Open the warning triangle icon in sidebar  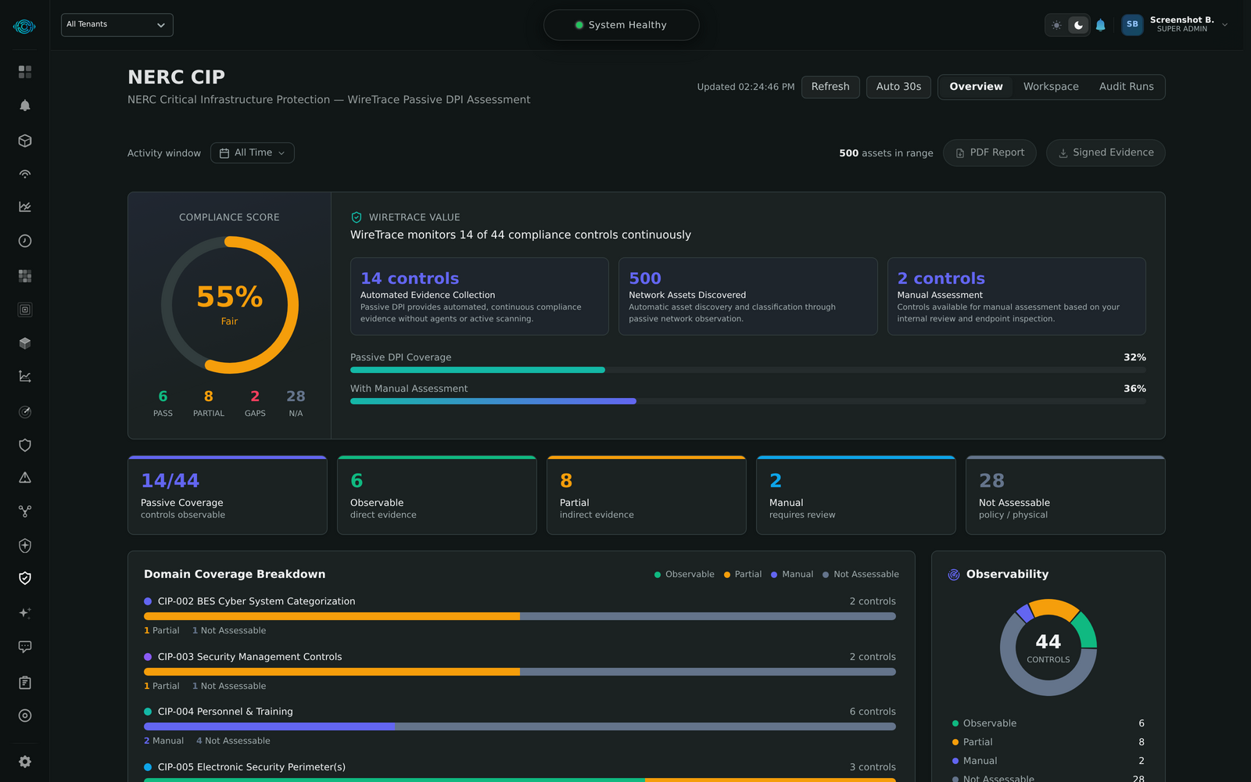coord(25,478)
